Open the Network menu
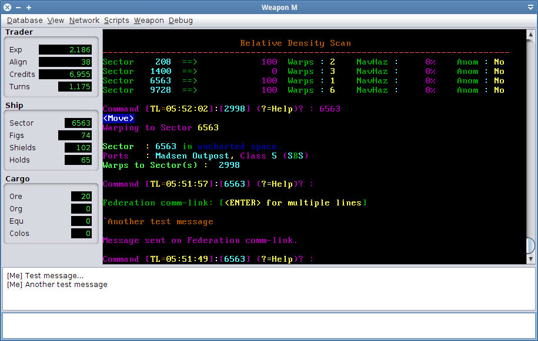This screenshot has width=538, height=341. coord(84,21)
